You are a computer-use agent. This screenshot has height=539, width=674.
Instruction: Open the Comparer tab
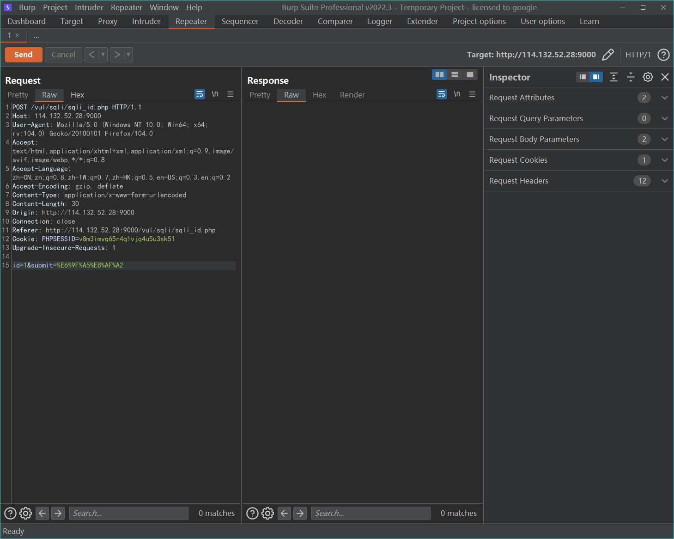click(335, 21)
